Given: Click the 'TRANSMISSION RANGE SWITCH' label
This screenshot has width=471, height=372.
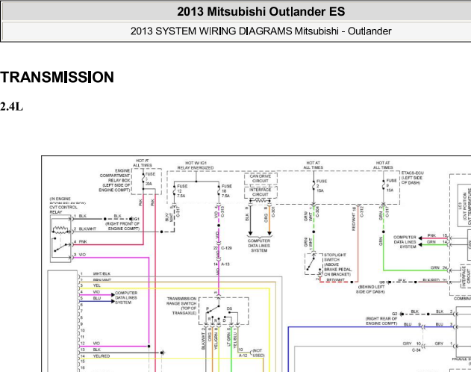Looking at the screenshot, I should pyautogui.click(x=181, y=301).
